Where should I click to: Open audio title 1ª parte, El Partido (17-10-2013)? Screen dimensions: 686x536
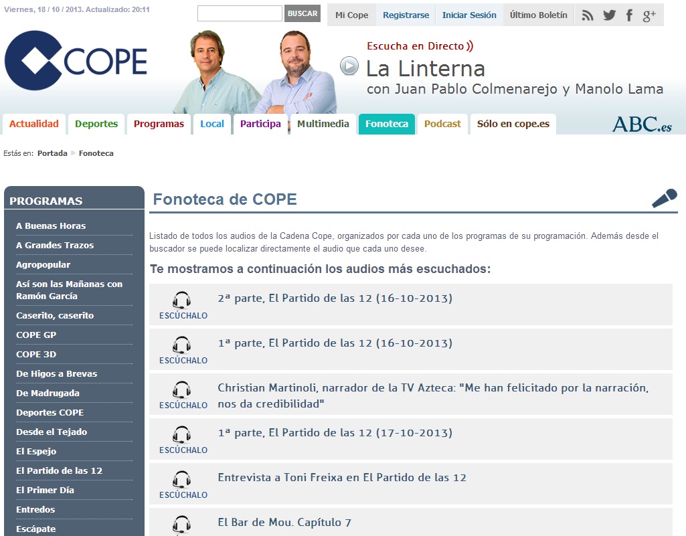335,433
